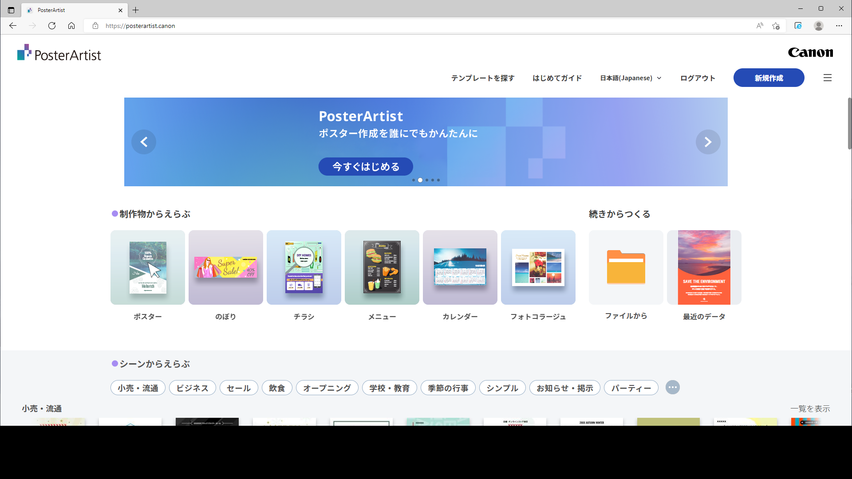This screenshot has width=852, height=479.
Task: Click 一覧を表示 to show all templates
Action: [x=810, y=408]
